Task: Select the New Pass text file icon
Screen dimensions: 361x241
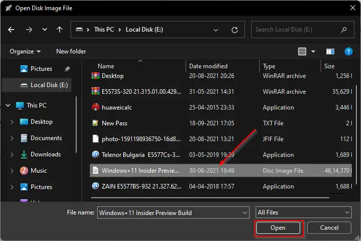Action: coord(96,123)
